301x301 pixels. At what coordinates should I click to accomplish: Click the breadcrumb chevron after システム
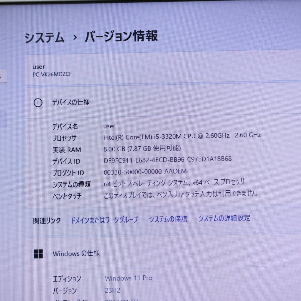(x=75, y=37)
